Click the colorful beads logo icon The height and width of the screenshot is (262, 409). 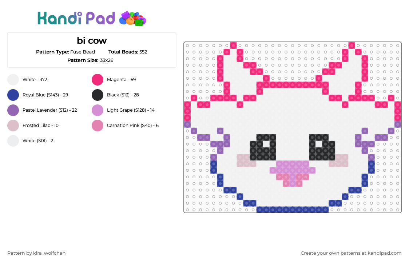tap(132, 19)
